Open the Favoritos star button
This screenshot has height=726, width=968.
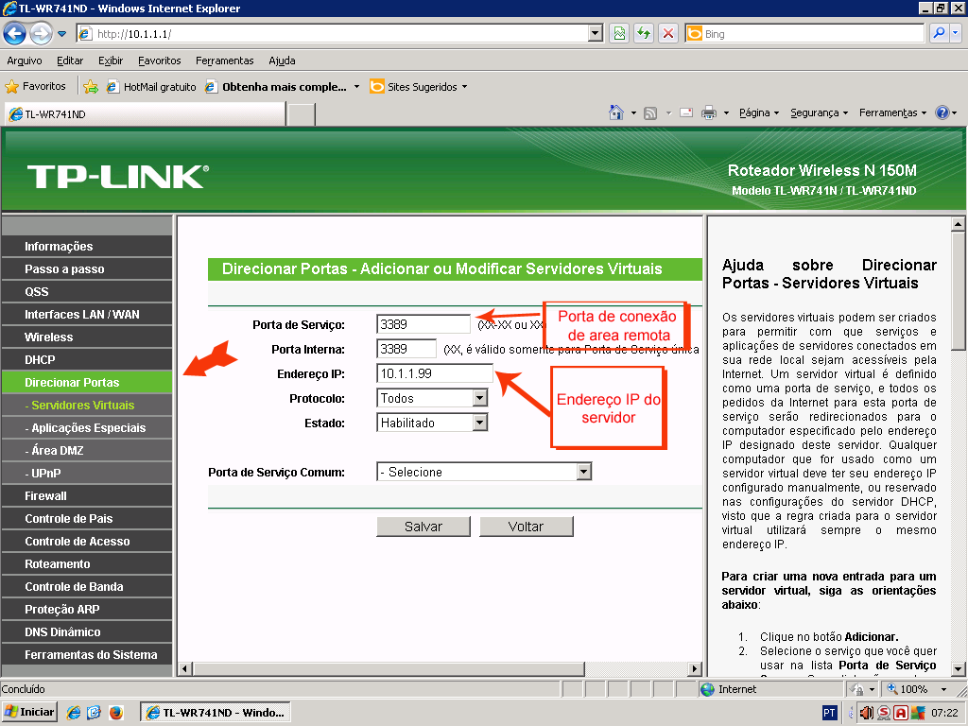[x=36, y=86]
